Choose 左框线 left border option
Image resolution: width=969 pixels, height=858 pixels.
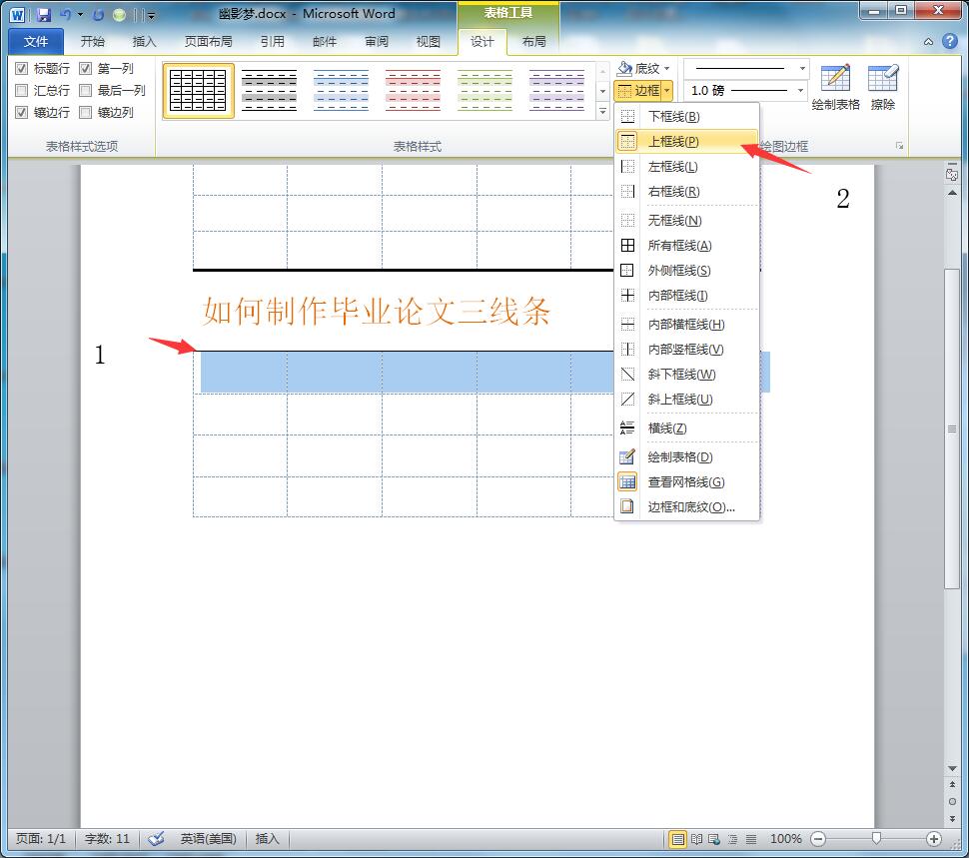[687, 167]
